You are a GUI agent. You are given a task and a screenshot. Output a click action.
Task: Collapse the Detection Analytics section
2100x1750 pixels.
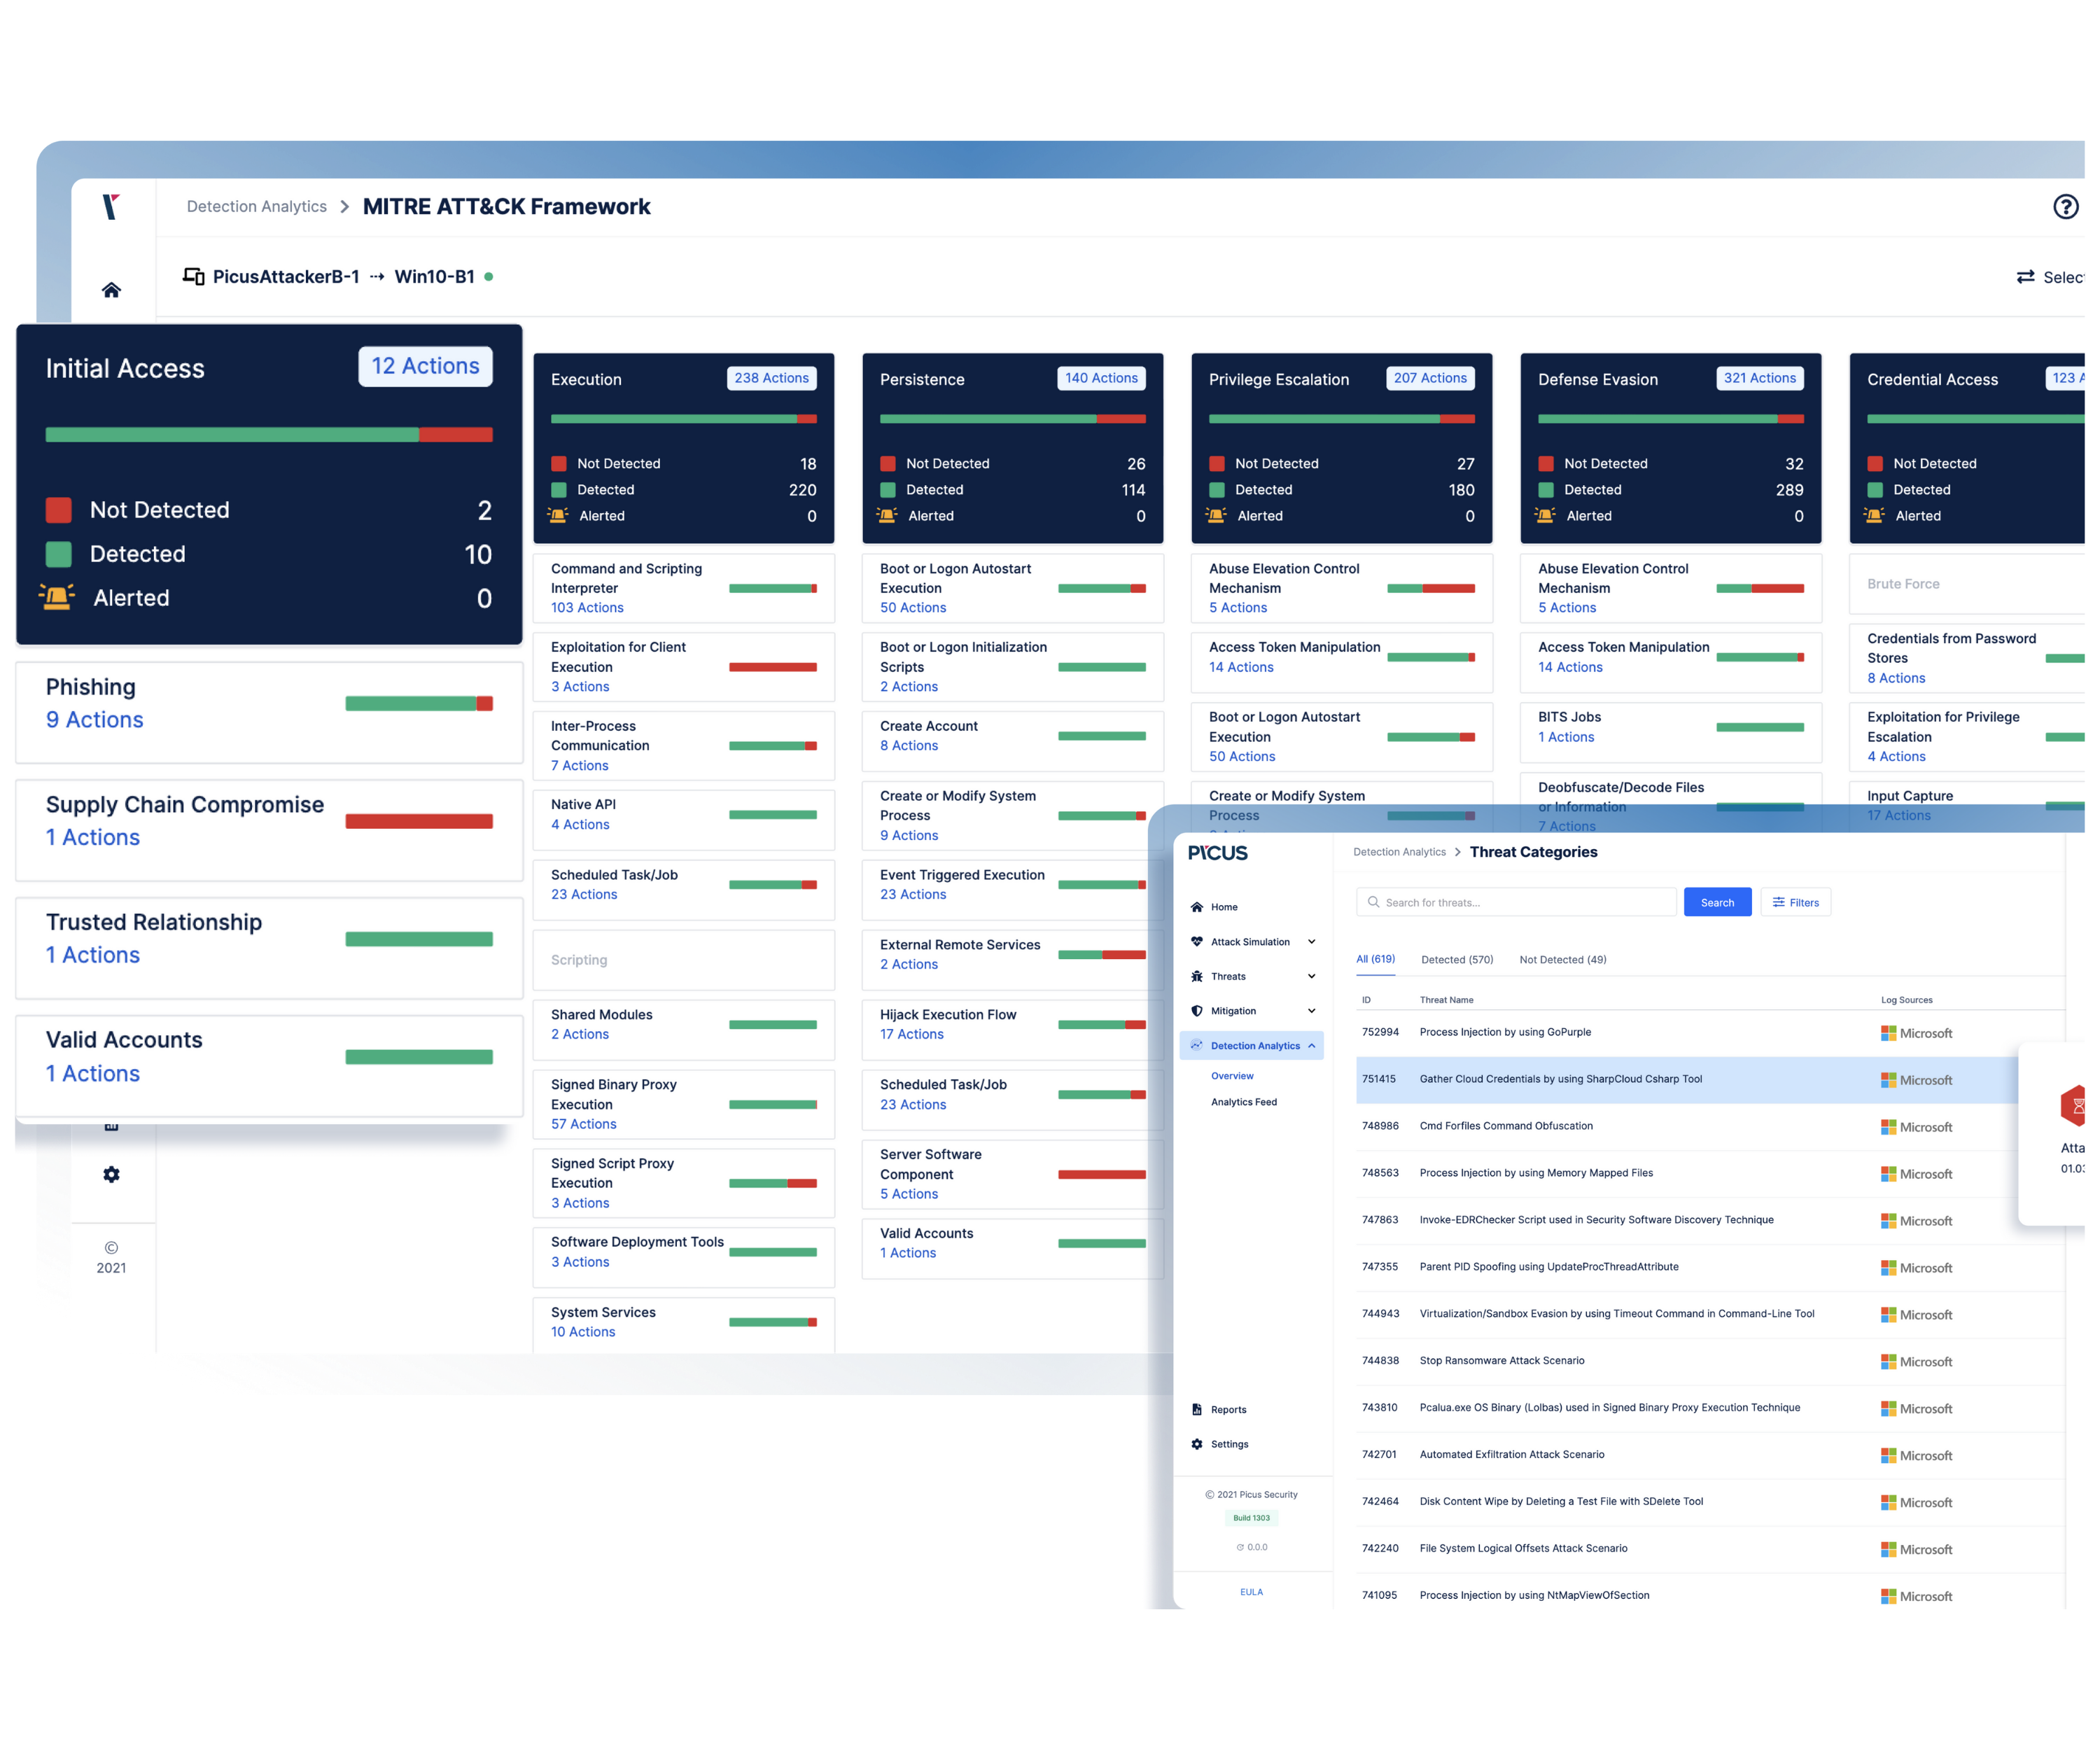click(1312, 1045)
